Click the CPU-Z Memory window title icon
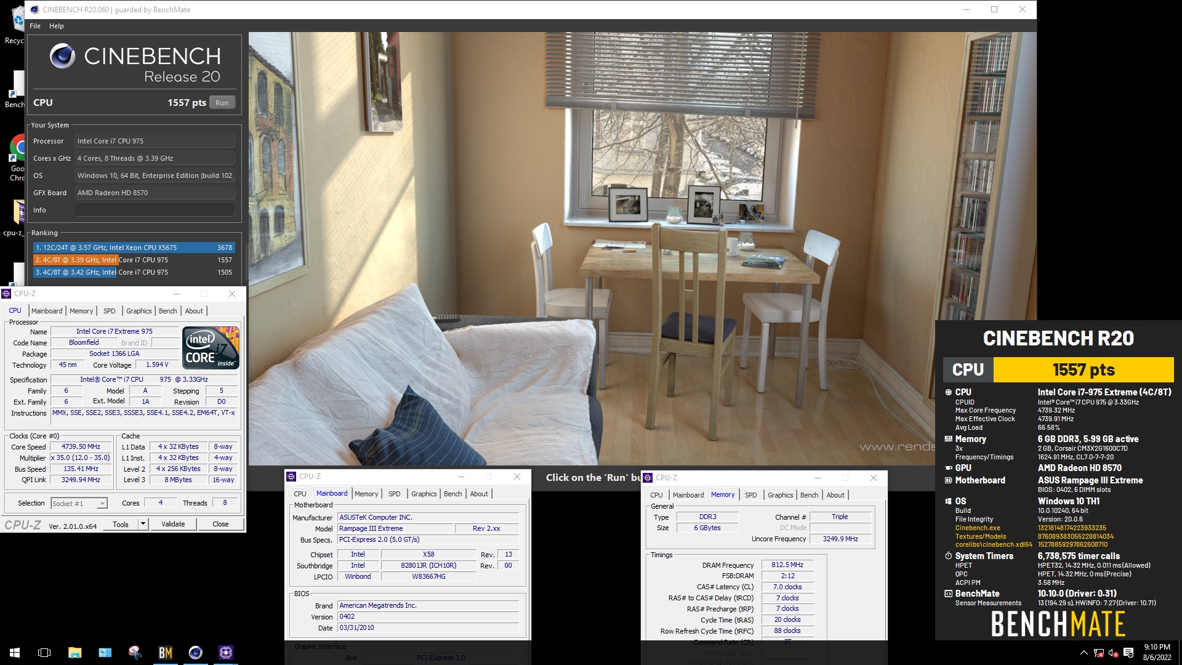Screen dimensions: 1182x665 [x=648, y=478]
